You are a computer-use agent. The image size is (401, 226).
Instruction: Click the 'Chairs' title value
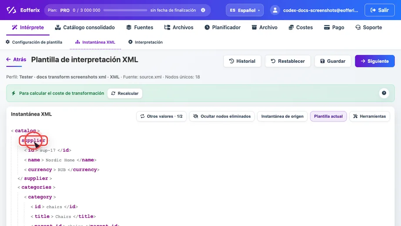[x=63, y=216]
